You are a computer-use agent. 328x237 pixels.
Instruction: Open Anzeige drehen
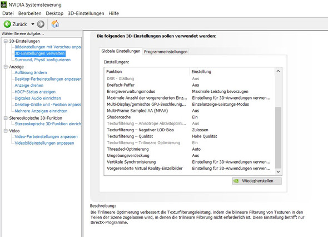[x=29, y=86]
